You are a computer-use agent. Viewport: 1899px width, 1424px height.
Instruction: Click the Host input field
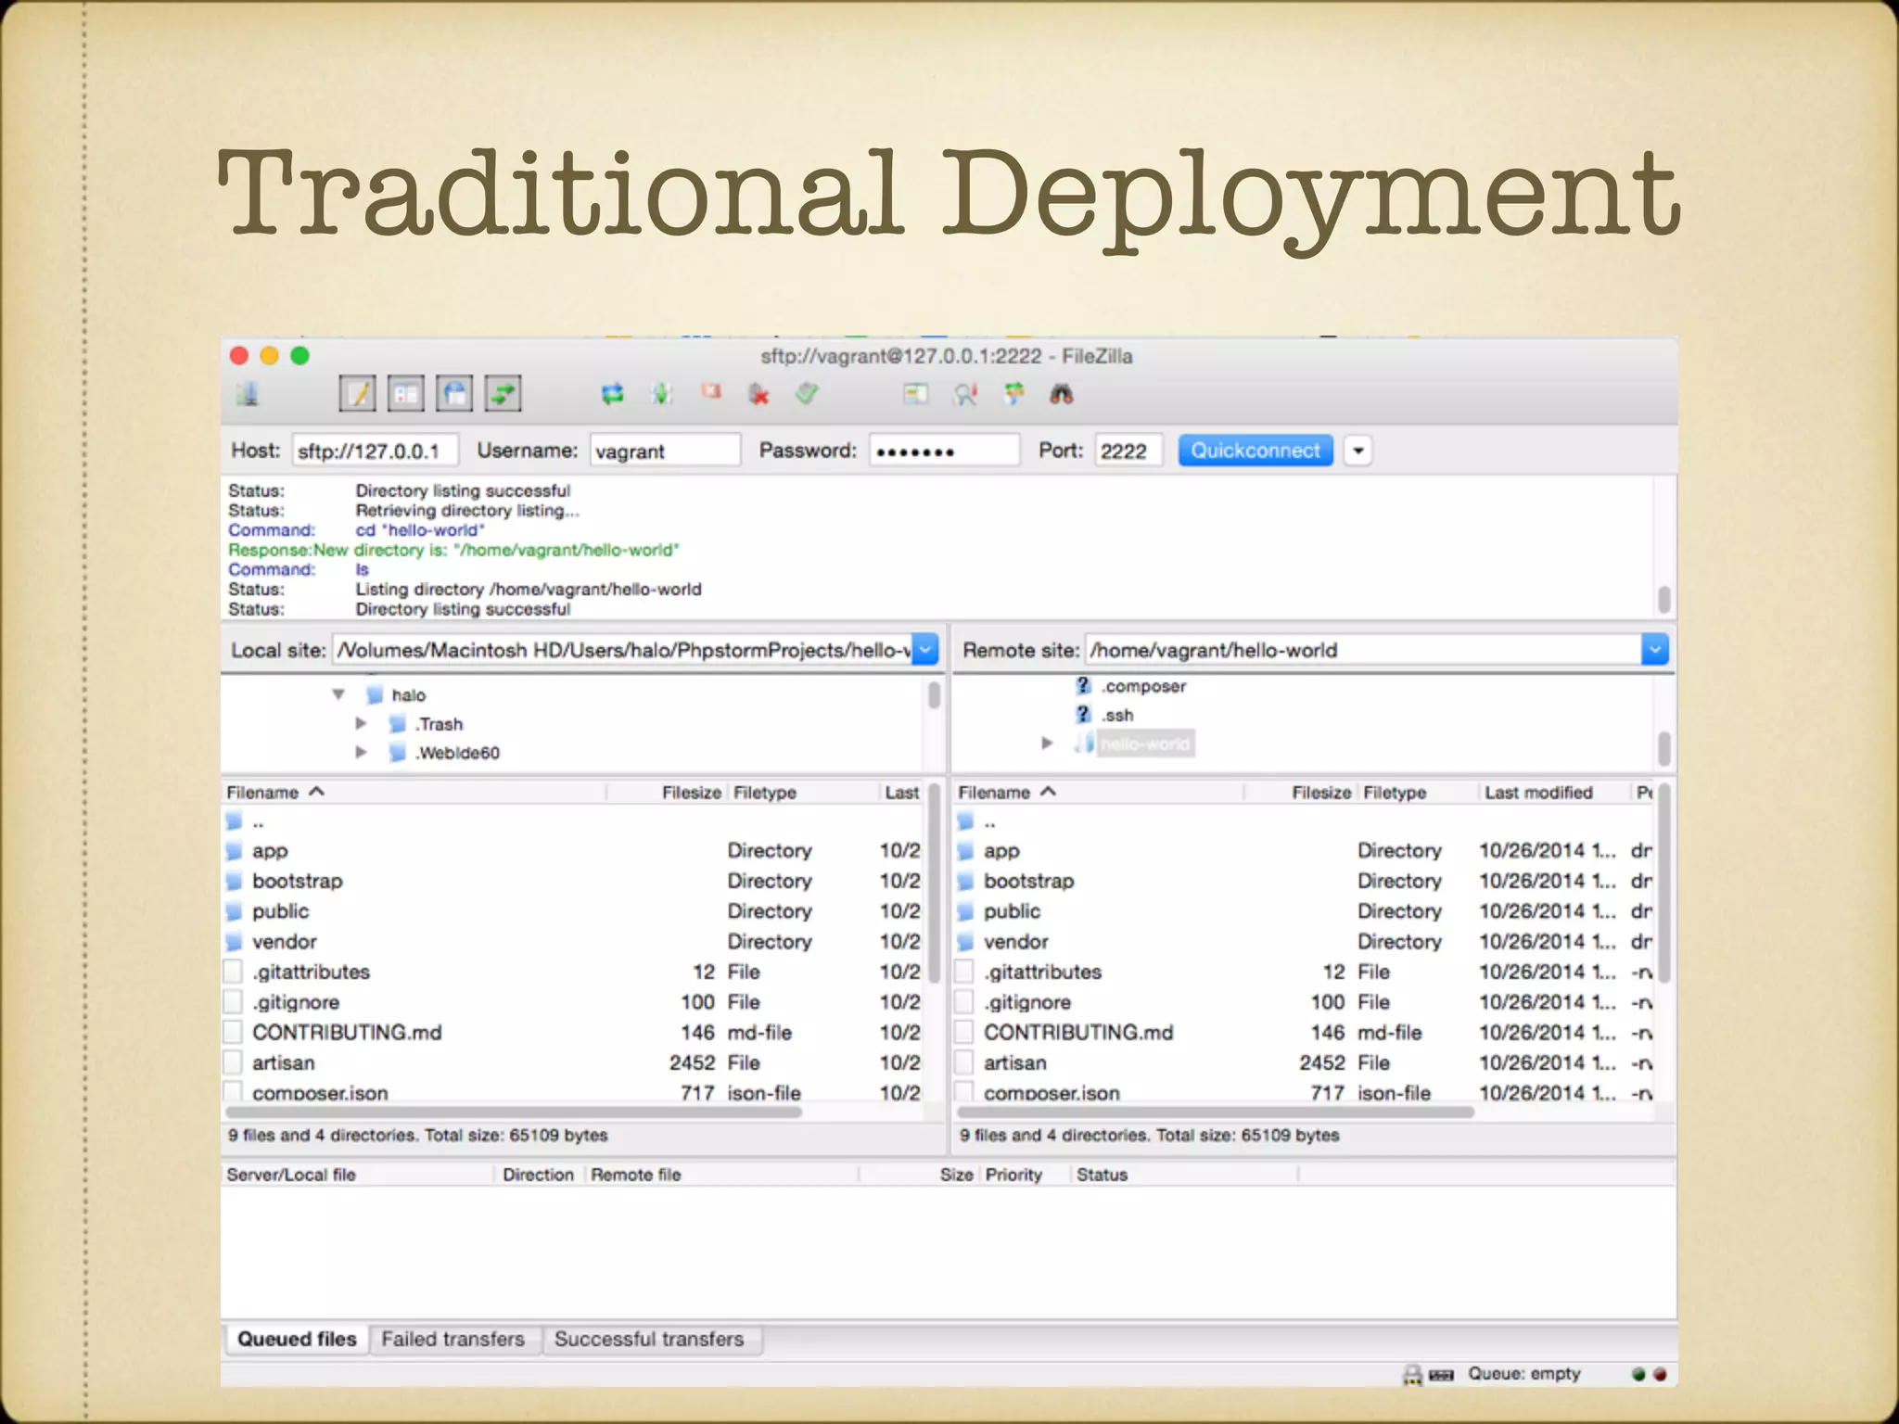click(376, 451)
